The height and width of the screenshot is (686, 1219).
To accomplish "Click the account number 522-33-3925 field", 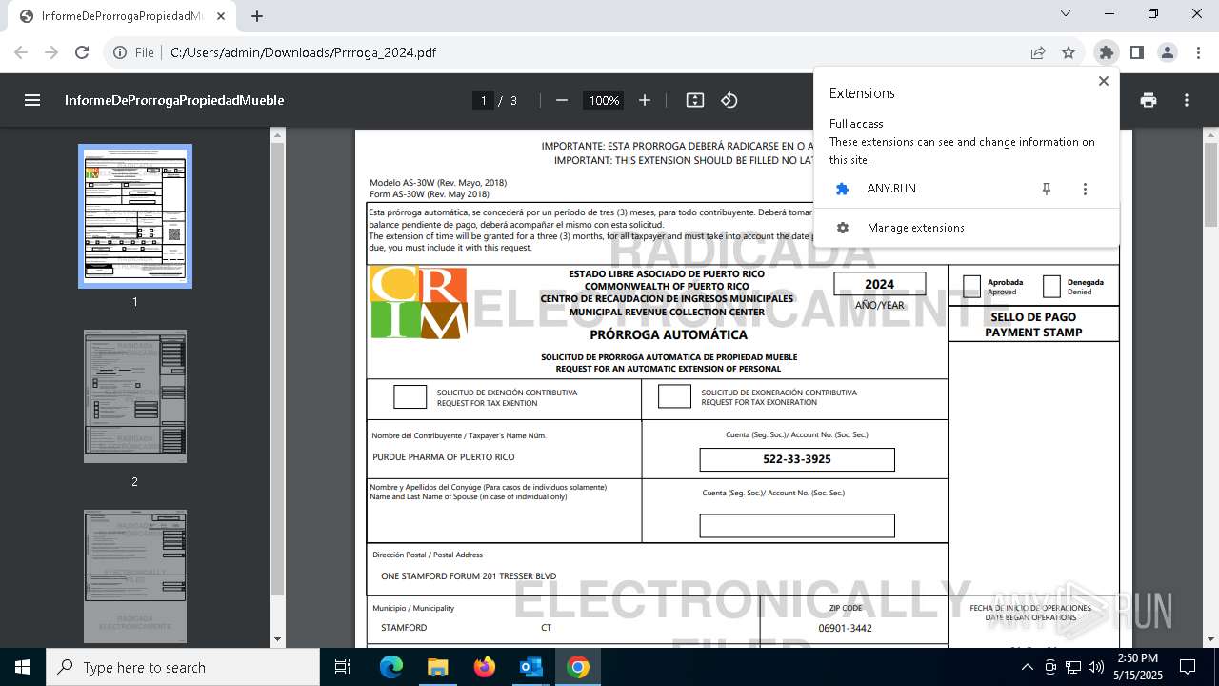I will (797, 459).
